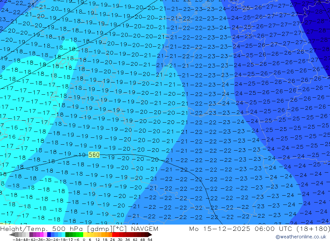Pick the yellow legend swatch above 0

[x=85, y=235]
